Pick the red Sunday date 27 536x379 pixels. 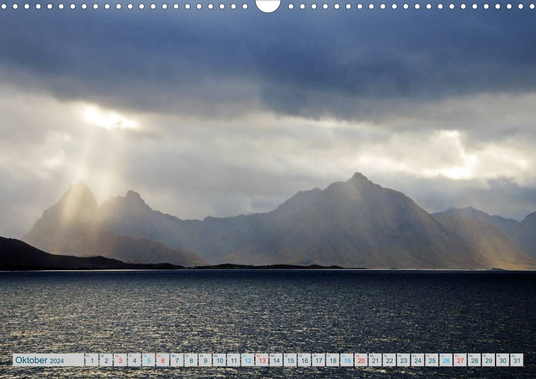click(460, 360)
